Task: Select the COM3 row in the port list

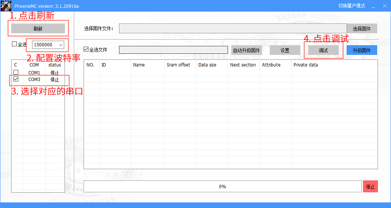Action: [x=34, y=80]
